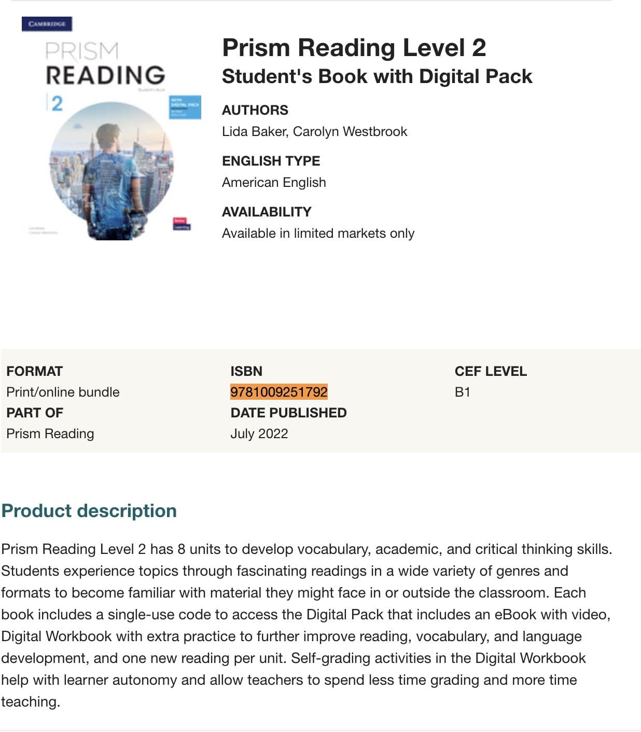Click the PRISM READING title on cover
641x732 pixels.
click(x=105, y=64)
